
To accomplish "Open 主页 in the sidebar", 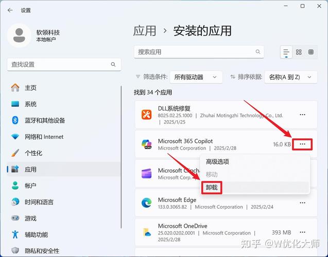I will tap(64, 88).
